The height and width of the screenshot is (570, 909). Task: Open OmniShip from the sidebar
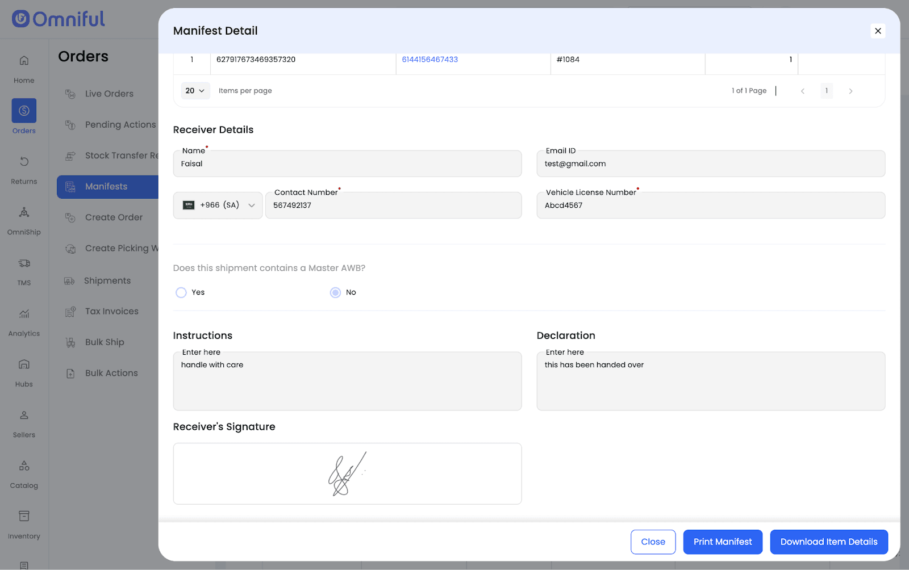pyautogui.click(x=24, y=212)
